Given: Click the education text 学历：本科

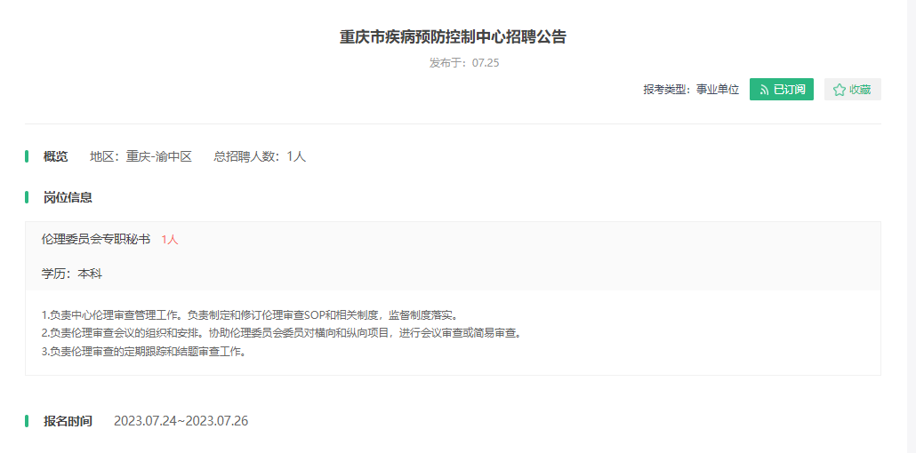Looking at the screenshot, I should [72, 274].
